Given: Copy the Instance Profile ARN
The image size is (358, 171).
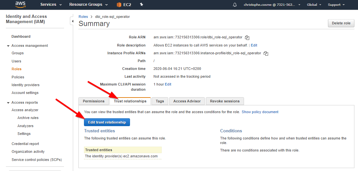Looking at the screenshot, I should [266, 53].
